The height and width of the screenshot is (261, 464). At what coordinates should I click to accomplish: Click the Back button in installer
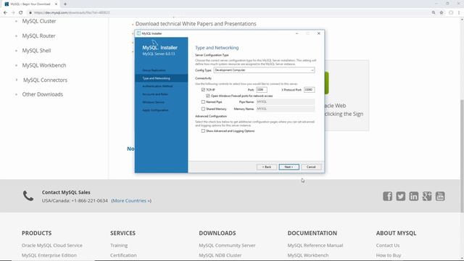[267, 167]
